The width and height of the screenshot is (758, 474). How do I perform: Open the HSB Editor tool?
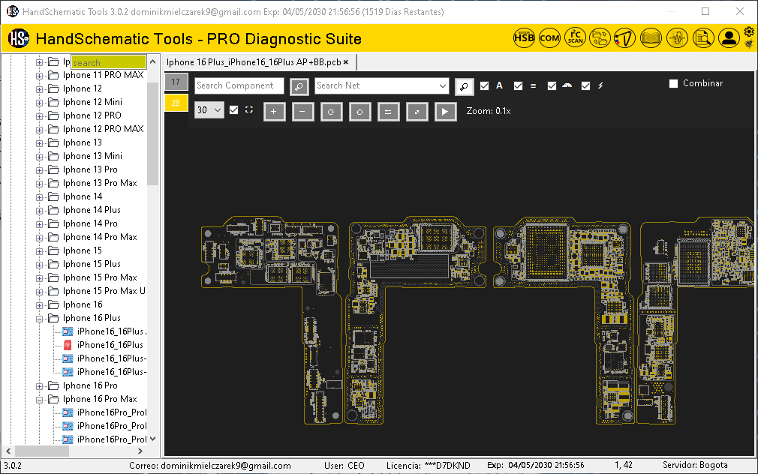pyautogui.click(x=524, y=37)
